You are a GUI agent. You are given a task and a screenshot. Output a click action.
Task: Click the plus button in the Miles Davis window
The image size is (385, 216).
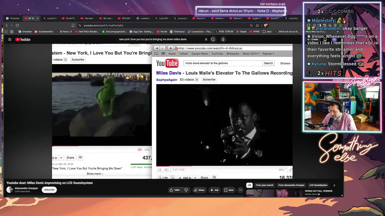[x=171, y=48]
